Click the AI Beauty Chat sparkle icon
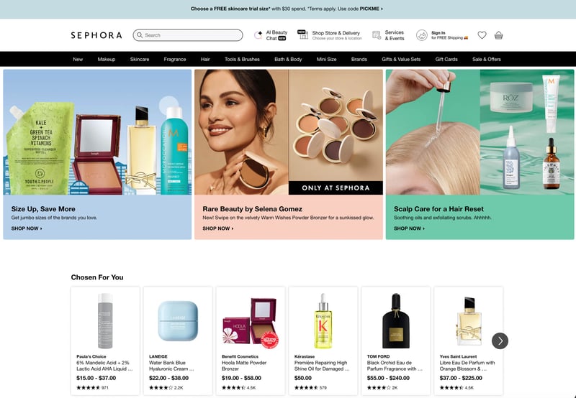This screenshot has height=398, width=576. pos(258,35)
